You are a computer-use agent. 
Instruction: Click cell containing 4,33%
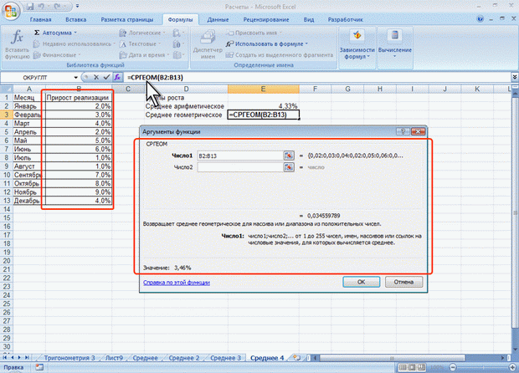tap(263, 106)
